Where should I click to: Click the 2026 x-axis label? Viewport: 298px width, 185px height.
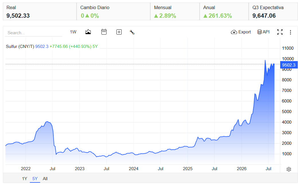(241, 168)
